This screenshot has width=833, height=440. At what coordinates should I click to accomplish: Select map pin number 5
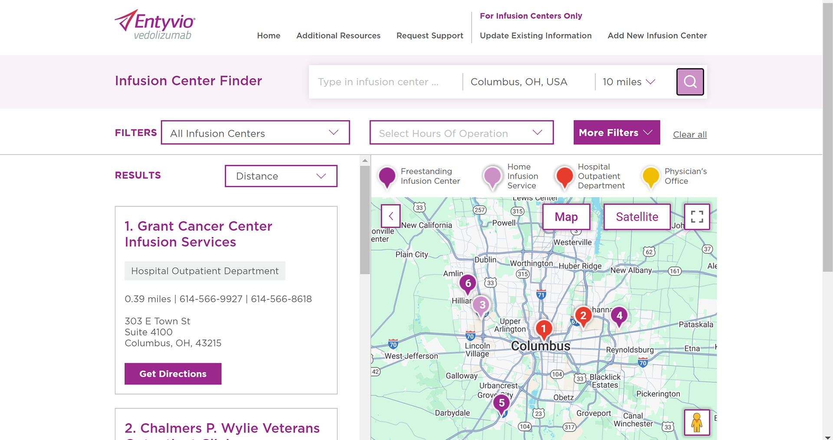click(502, 404)
